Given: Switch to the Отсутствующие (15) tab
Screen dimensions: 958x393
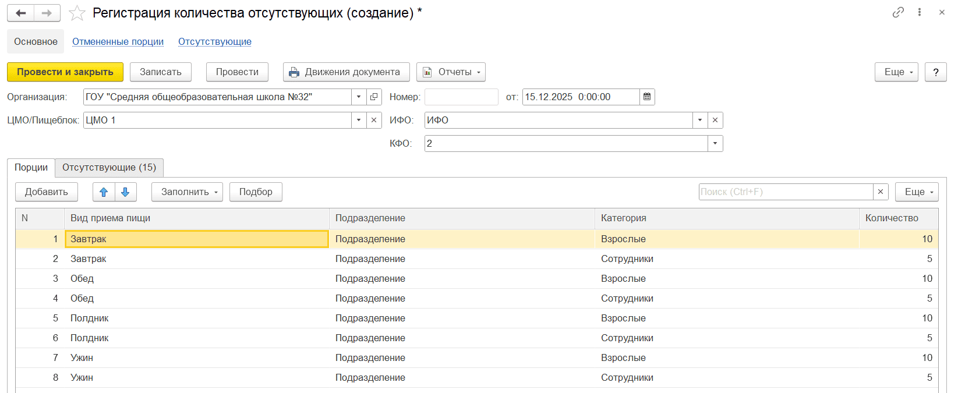Looking at the screenshot, I should 109,168.
